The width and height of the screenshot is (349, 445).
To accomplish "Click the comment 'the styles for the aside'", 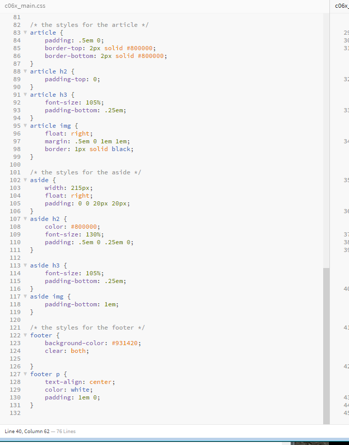I will [x=86, y=172].
